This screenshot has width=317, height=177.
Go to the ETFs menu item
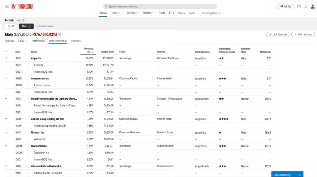click(x=172, y=13)
